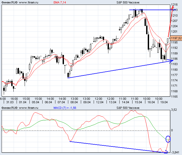
Task: Click the 1197,52 current price label
Action: click(176, 38)
